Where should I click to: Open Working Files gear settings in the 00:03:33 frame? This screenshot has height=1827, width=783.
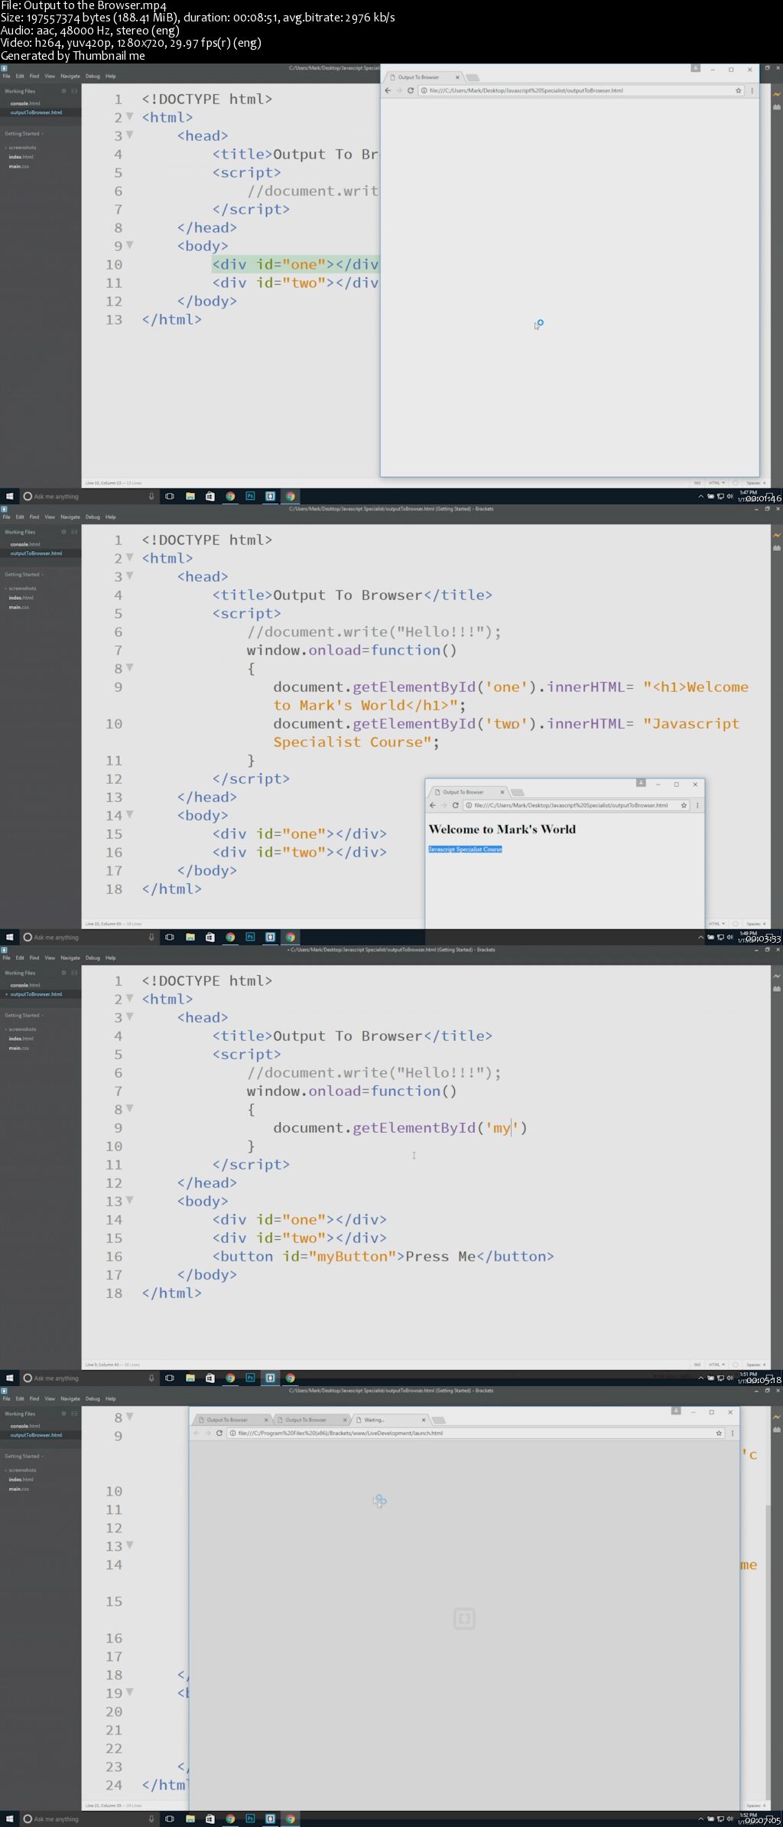pos(63,532)
